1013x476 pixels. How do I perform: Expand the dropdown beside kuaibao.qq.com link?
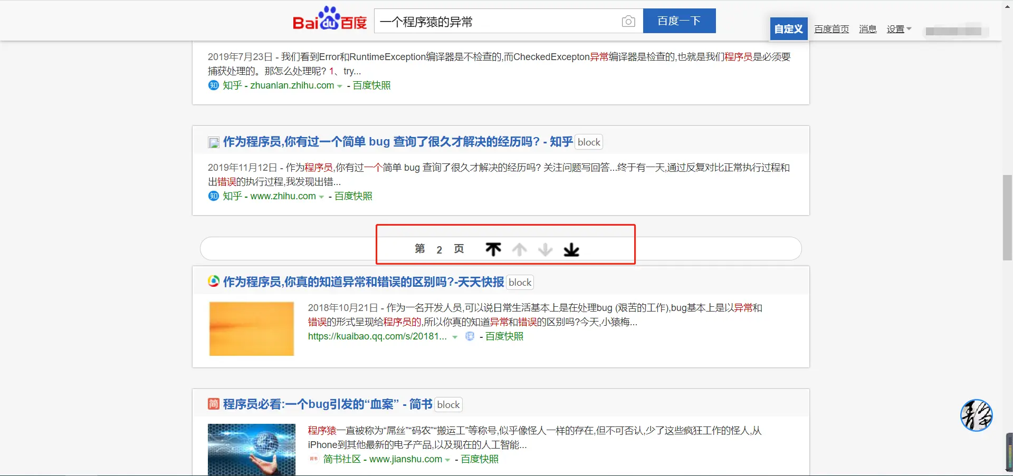point(455,336)
